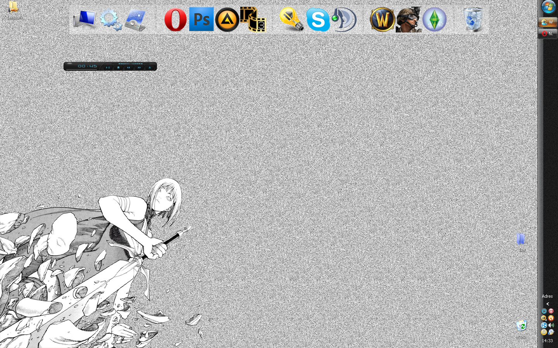The width and height of the screenshot is (558, 348).
Task: Expand hidden tray icons with the arrow
Action: 548,304
